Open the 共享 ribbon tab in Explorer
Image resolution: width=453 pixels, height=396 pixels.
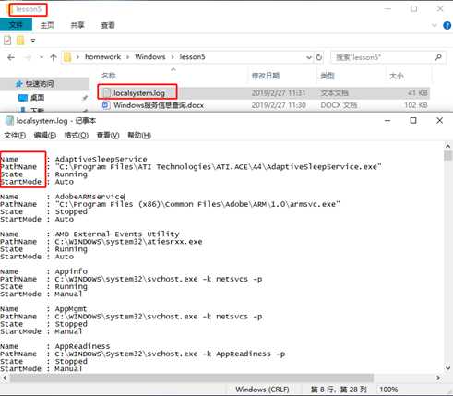[77, 25]
